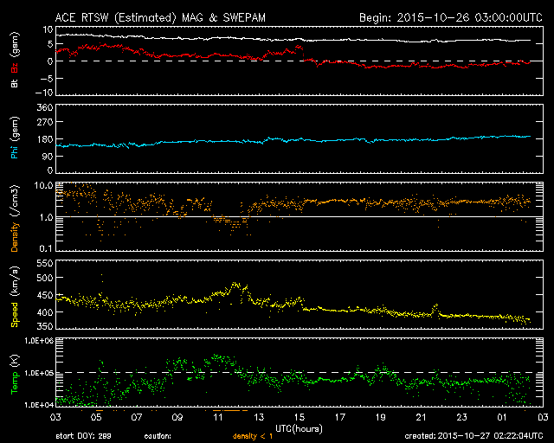Click the 15 hour tick label

[x=299, y=417]
